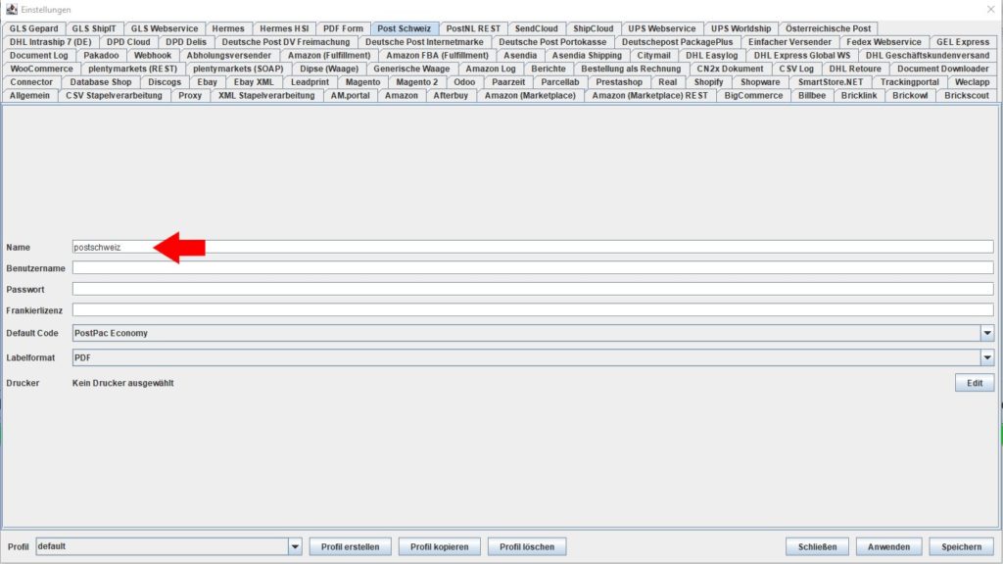Select the WooCommerce tab
The image size is (1003, 564).
pyautogui.click(x=41, y=70)
